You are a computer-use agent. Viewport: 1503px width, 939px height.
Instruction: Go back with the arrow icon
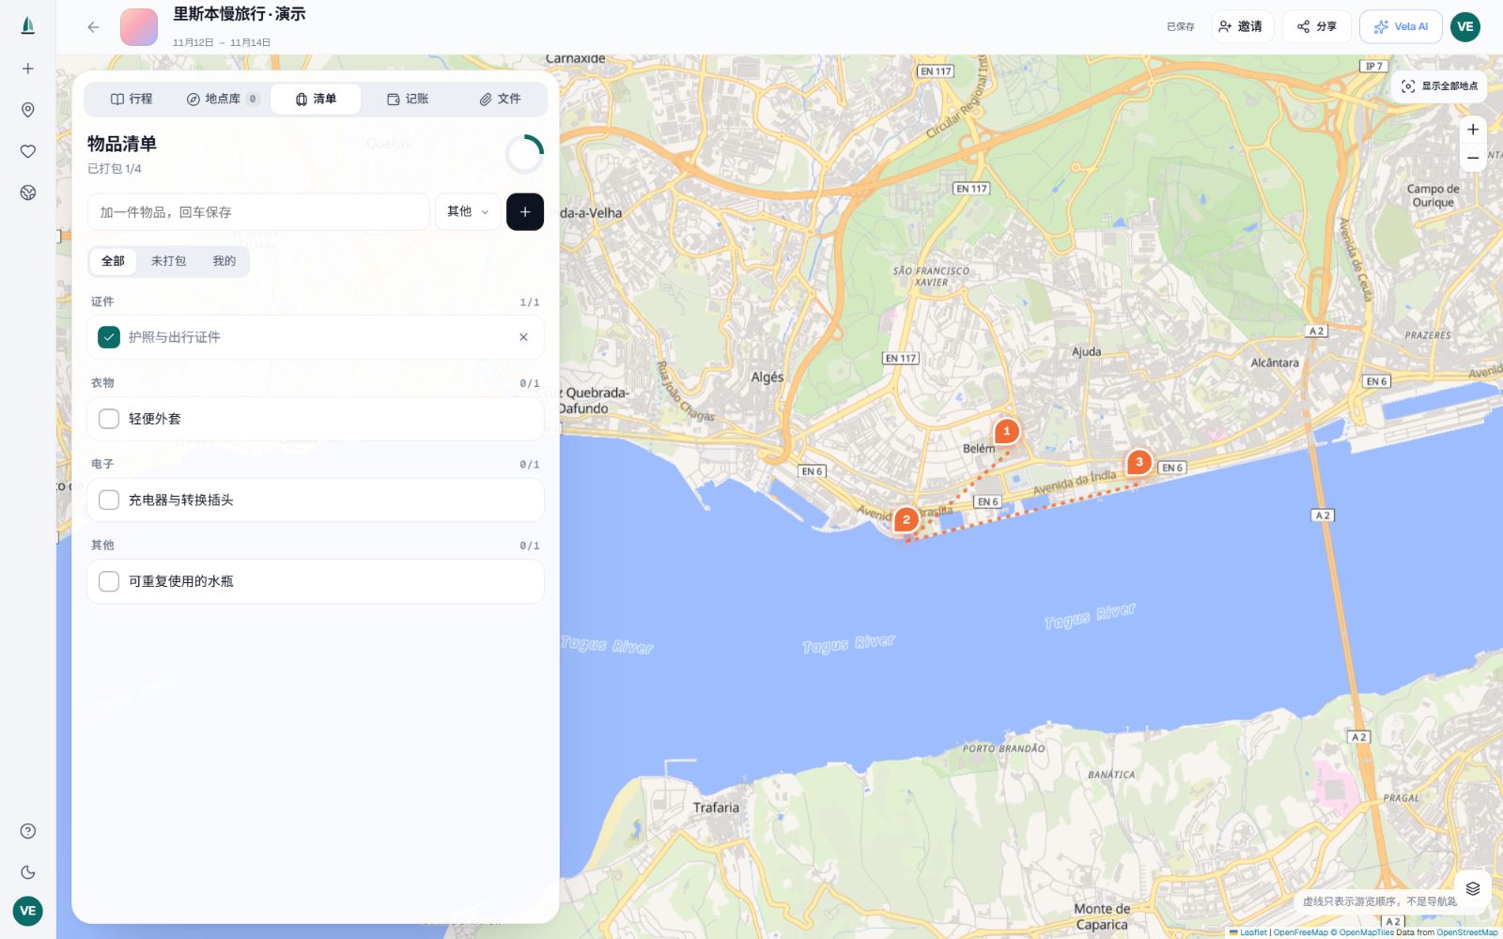tap(93, 27)
